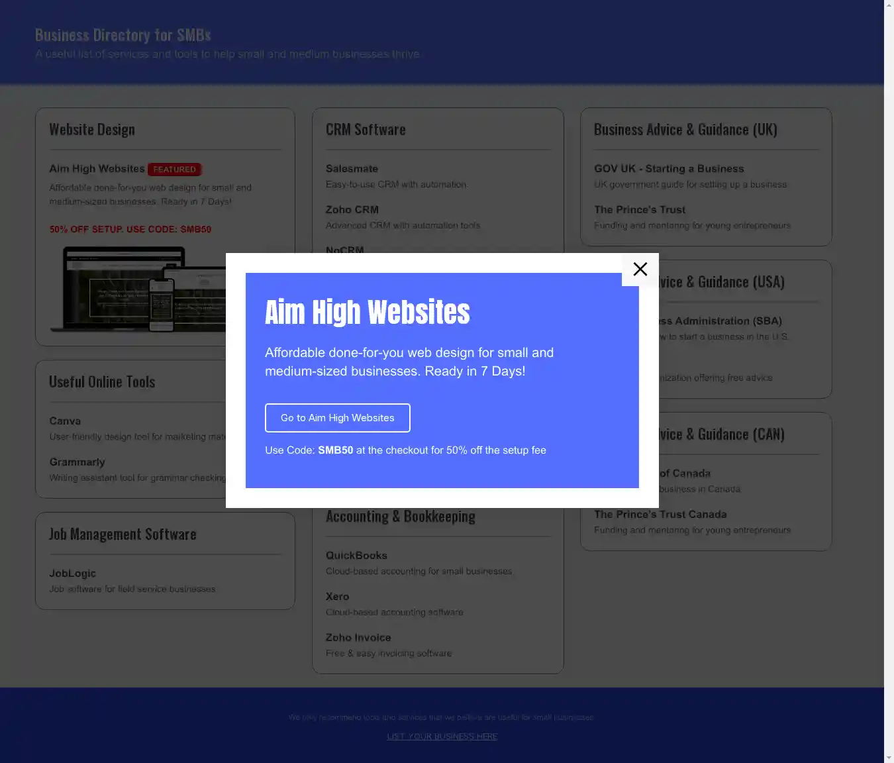The height and width of the screenshot is (763, 894).
Task: Open the List Your Business Here link
Action: (x=442, y=737)
